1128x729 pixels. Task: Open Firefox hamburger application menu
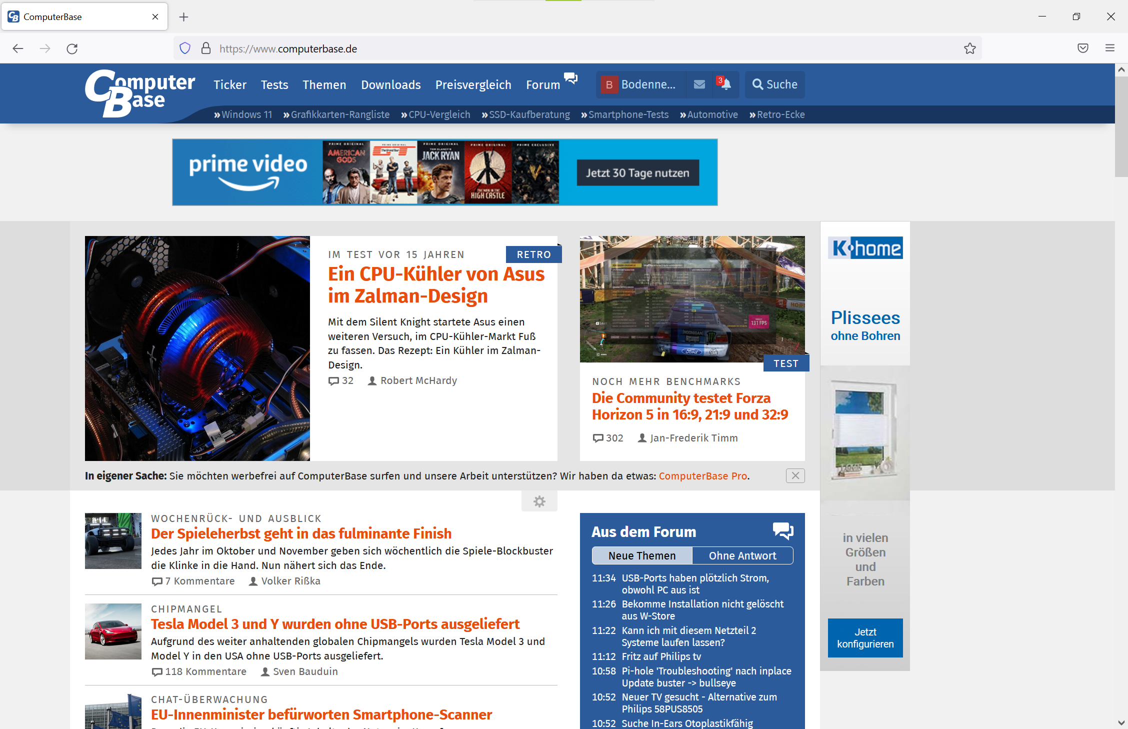coord(1109,48)
